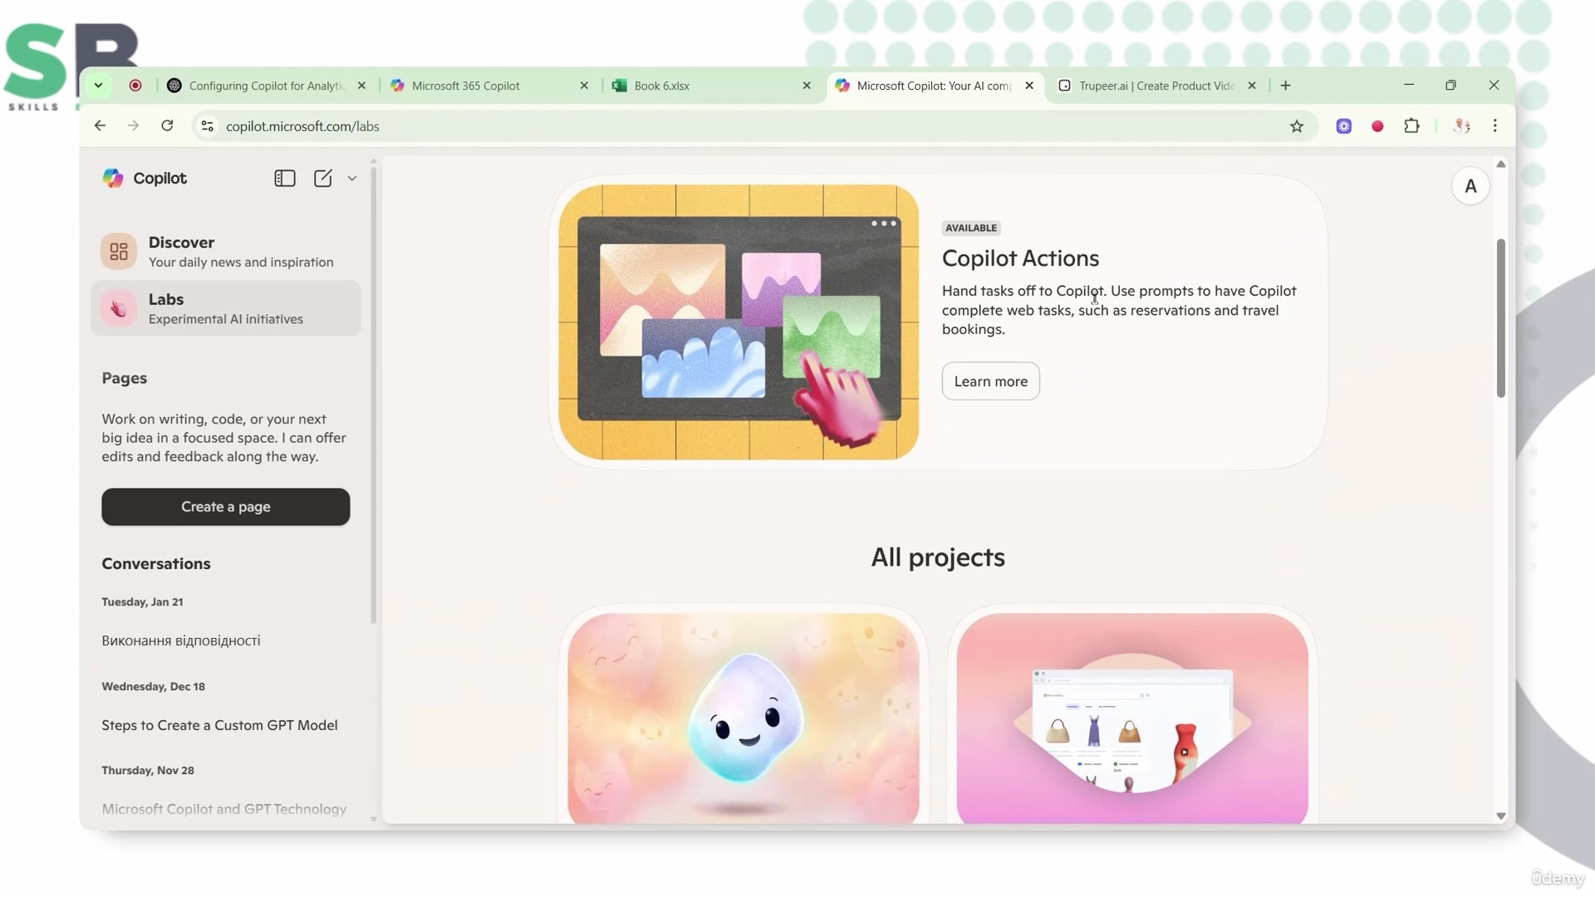
Task: Open Steps to Create a Custom GPT Model conversation
Action: coord(219,725)
